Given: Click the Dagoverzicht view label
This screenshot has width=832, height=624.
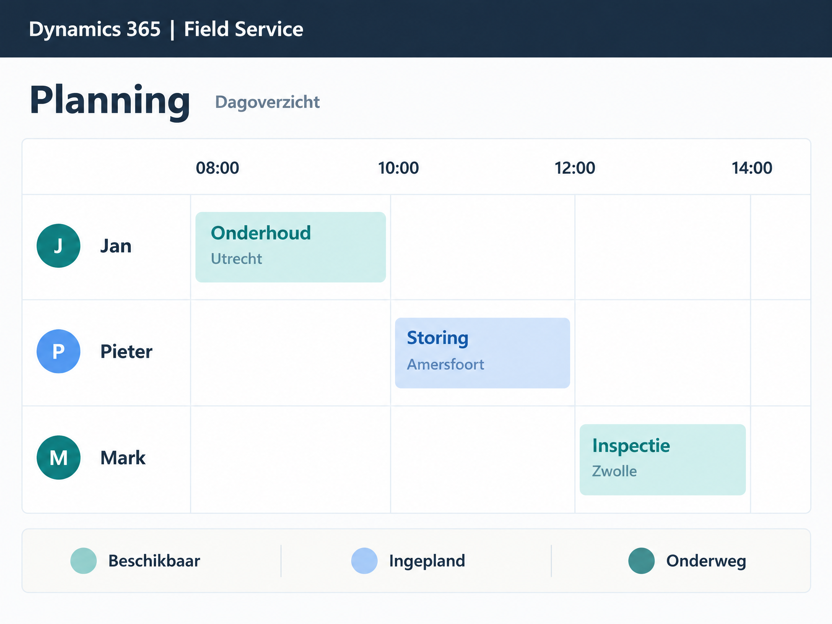Looking at the screenshot, I should pyautogui.click(x=267, y=102).
